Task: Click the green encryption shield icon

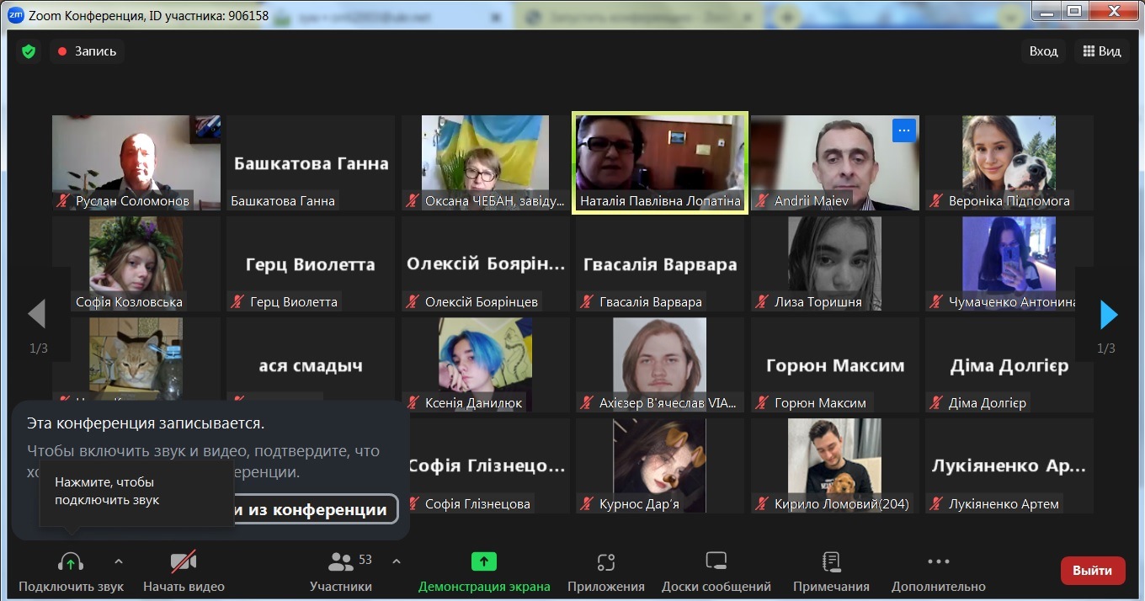Action: [29, 51]
